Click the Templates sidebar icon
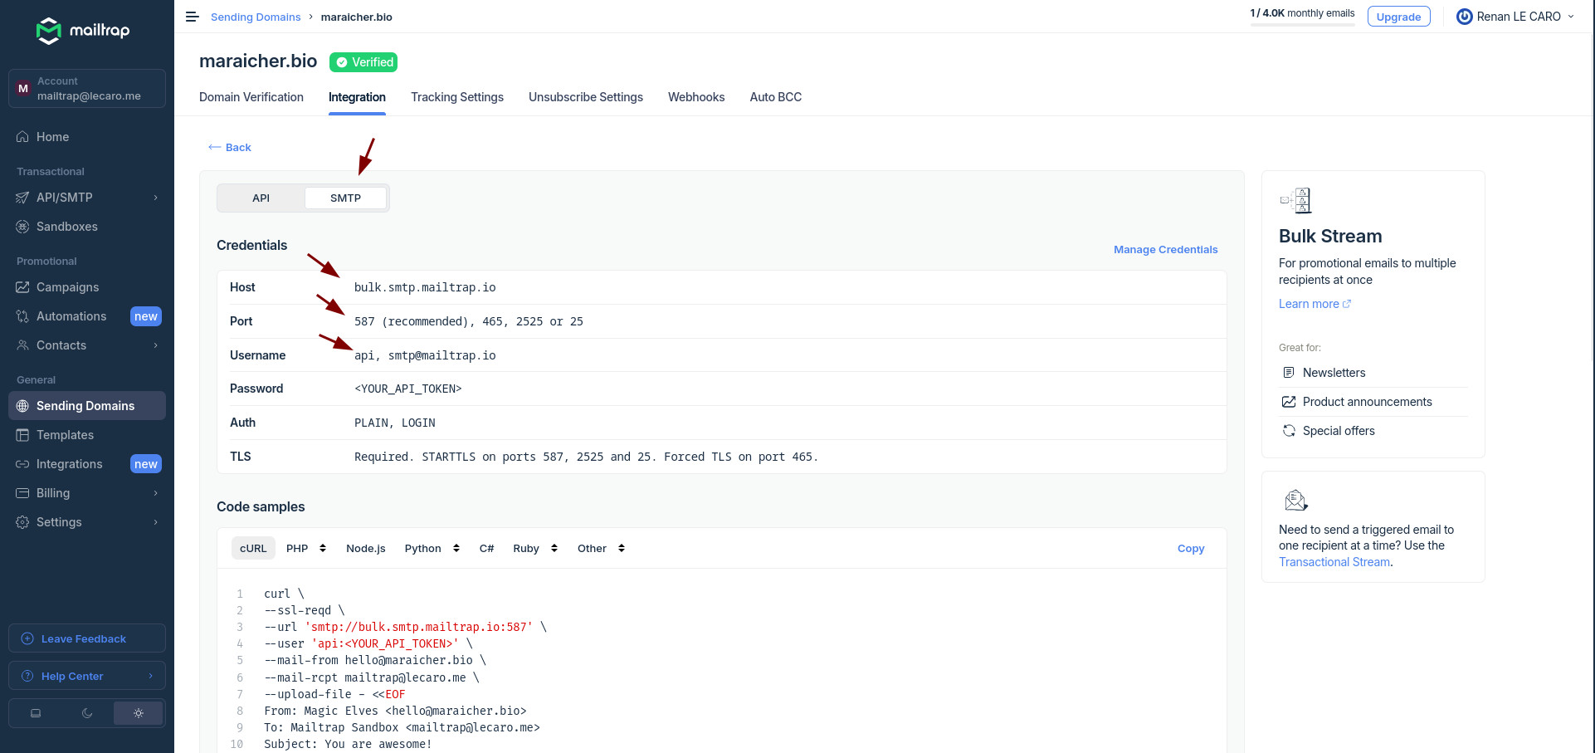Viewport: 1595px width, 753px height. click(x=22, y=435)
